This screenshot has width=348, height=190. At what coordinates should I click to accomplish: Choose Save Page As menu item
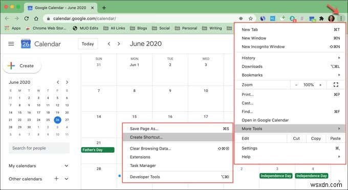(x=178, y=129)
